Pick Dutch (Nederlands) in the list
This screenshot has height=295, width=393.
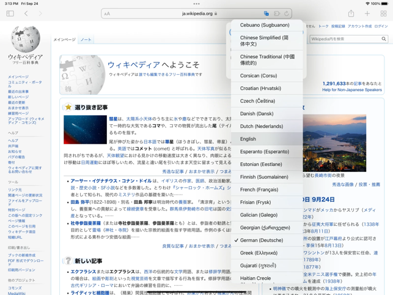[x=266, y=126]
